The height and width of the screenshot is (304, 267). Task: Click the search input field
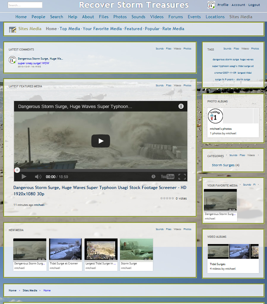pyautogui.click(x=25, y=5)
